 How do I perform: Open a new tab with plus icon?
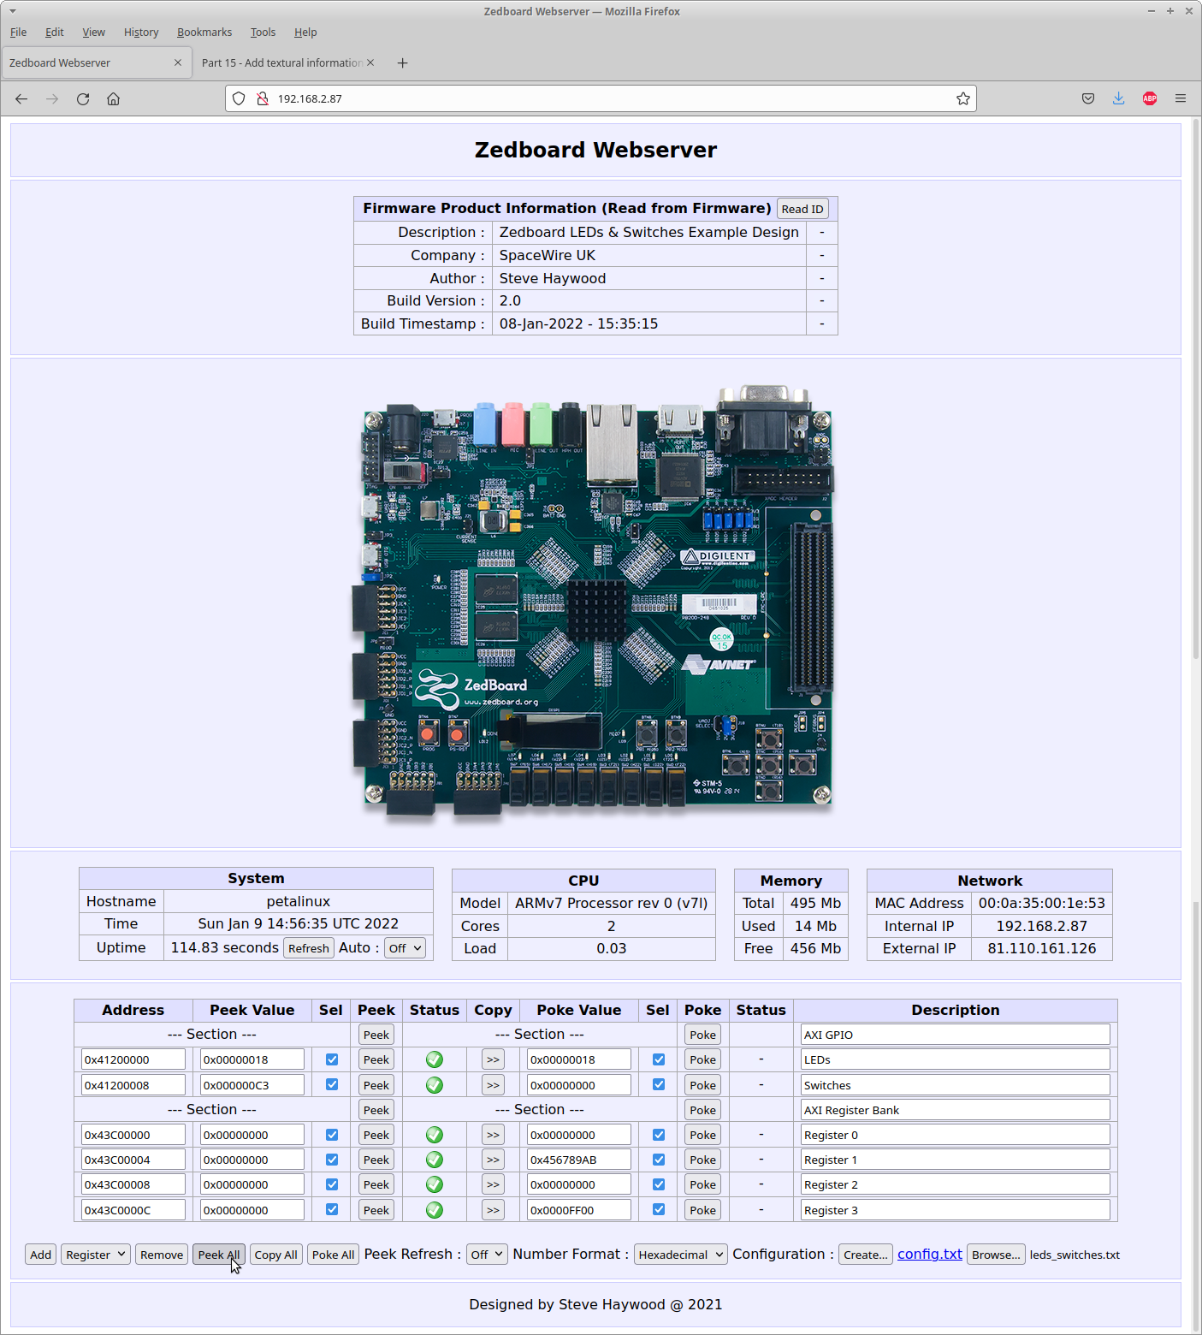click(x=402, y=63)
